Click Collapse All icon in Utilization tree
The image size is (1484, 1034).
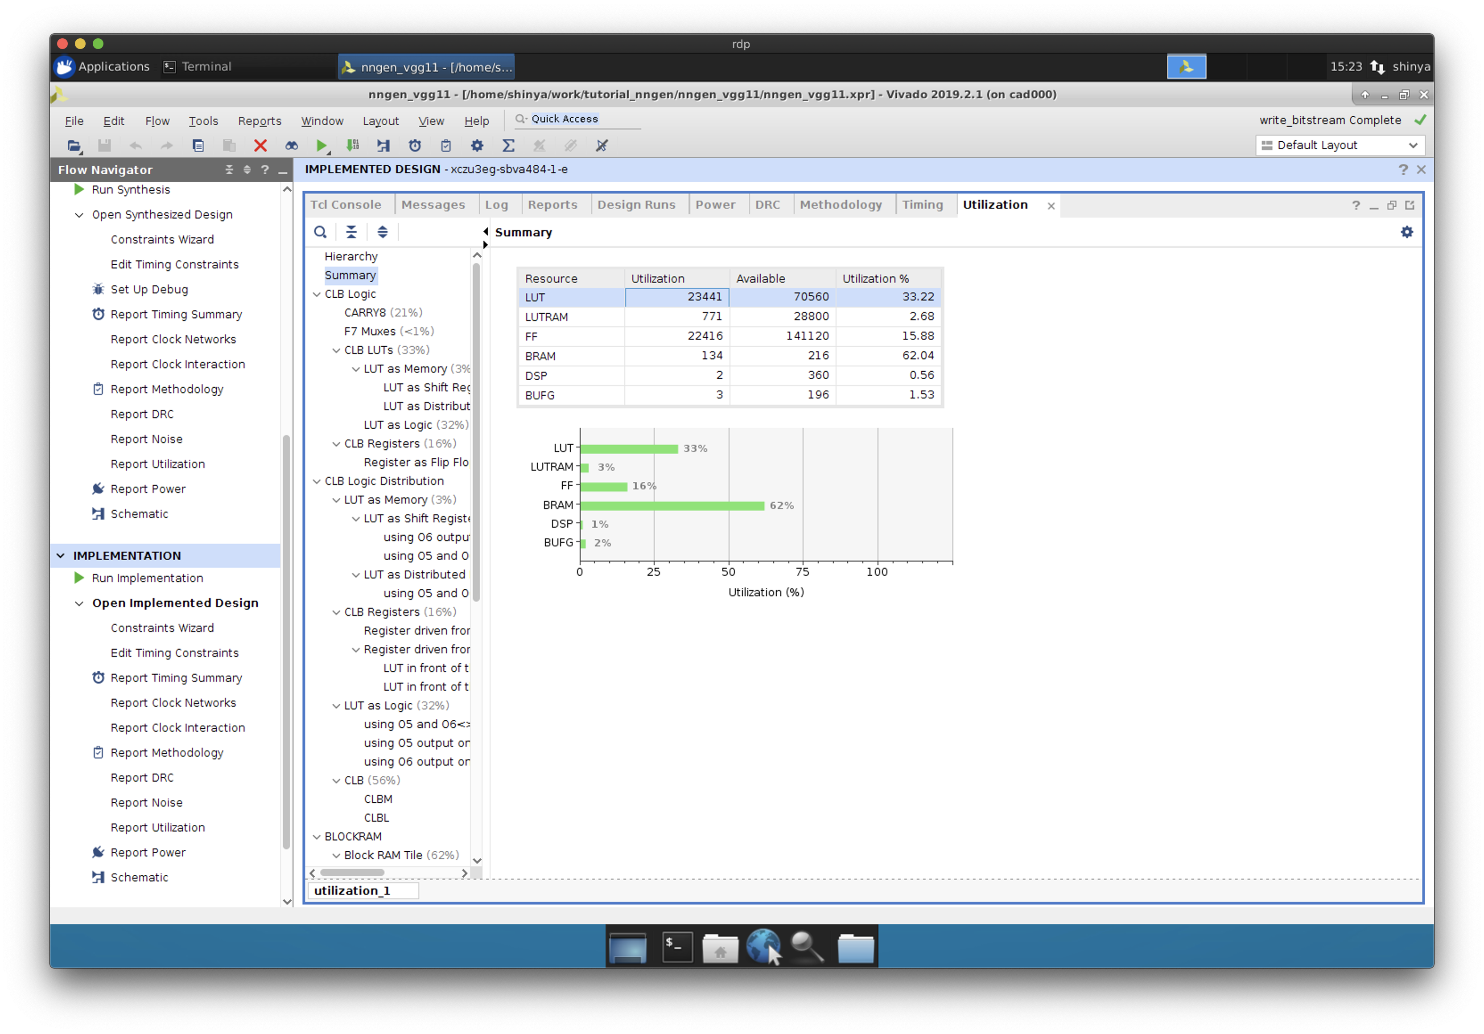click(x=351, y=232)
